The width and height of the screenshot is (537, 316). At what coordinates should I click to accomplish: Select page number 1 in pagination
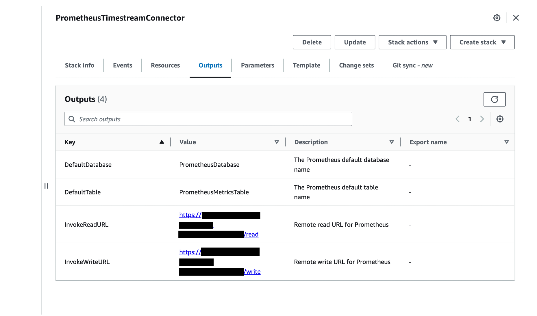coord(470,119)
